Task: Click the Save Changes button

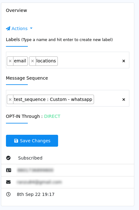Action: 32,141
